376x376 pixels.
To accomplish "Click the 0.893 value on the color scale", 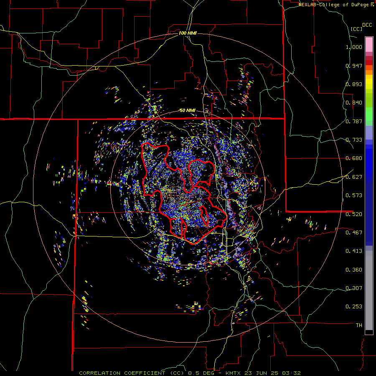I will coord(354,84).
